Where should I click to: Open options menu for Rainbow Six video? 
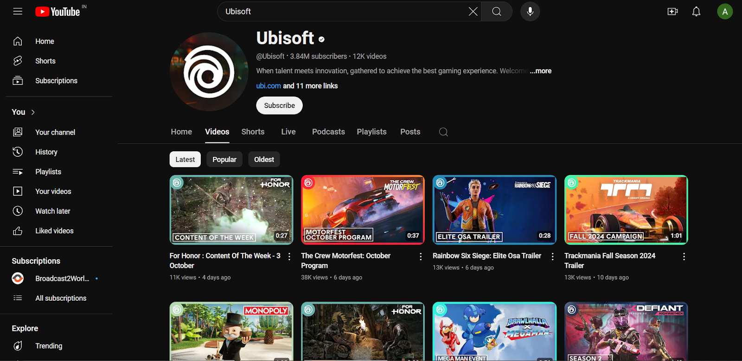tap(552, 257)
